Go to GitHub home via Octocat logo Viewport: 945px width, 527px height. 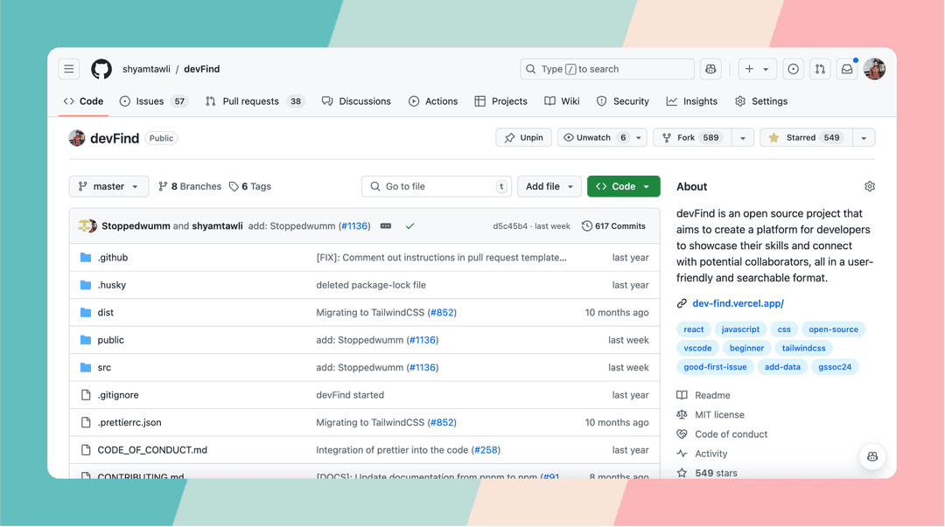click(x=101, y=69)
